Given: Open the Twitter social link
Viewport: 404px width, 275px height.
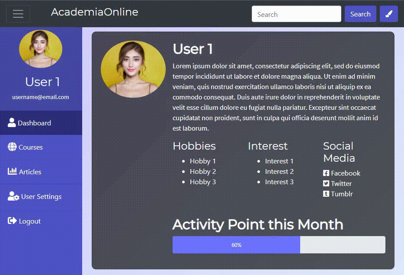Looking at the screenshot, I should (337, 183).
